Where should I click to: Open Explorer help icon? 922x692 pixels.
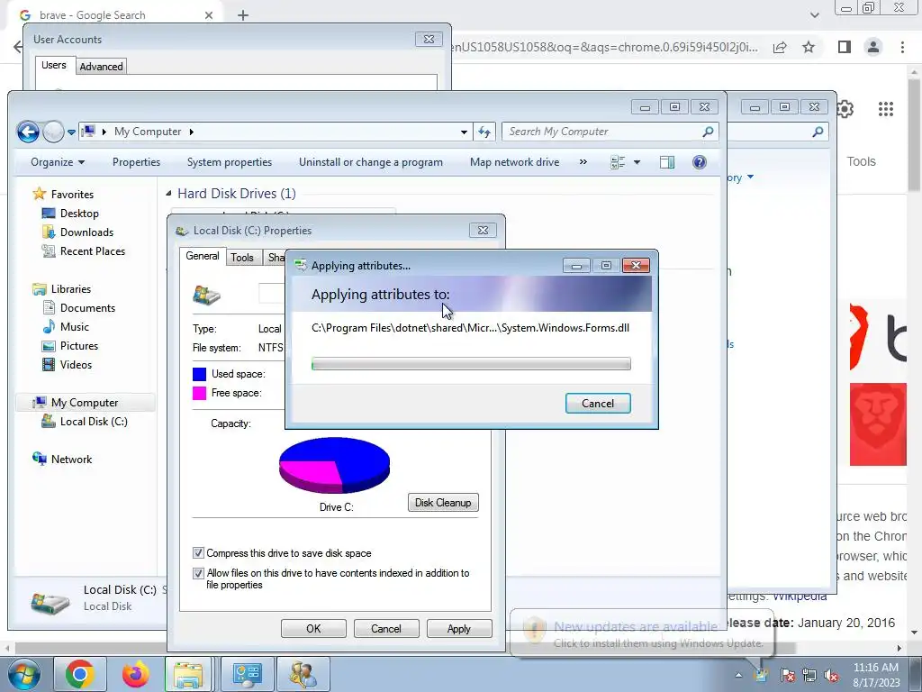click(699, 162)
